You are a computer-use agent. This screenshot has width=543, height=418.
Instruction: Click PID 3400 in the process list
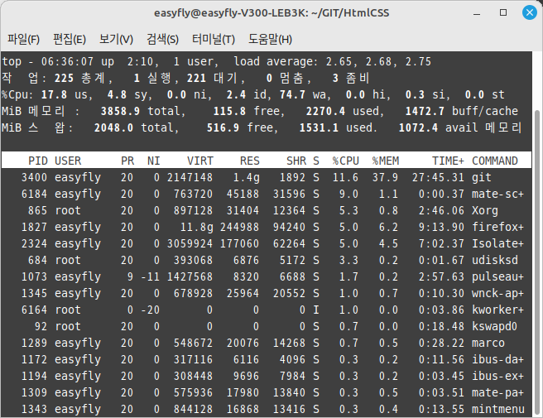click(34, 177)
